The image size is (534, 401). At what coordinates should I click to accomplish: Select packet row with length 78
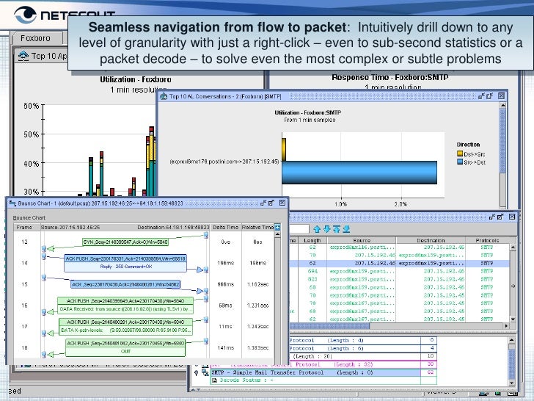pos(399,303)
